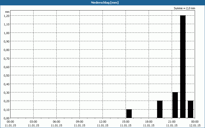205x128 pixels.
Task: Click the 0,50 y-axis label
Action: pyautogui.click(x=7, y=75)
